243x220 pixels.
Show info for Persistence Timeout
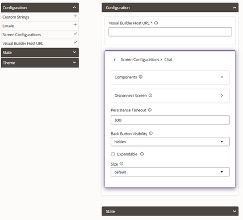pos(150,110)
